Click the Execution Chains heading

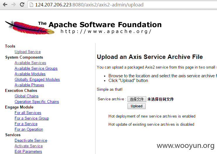click(21, 90)
